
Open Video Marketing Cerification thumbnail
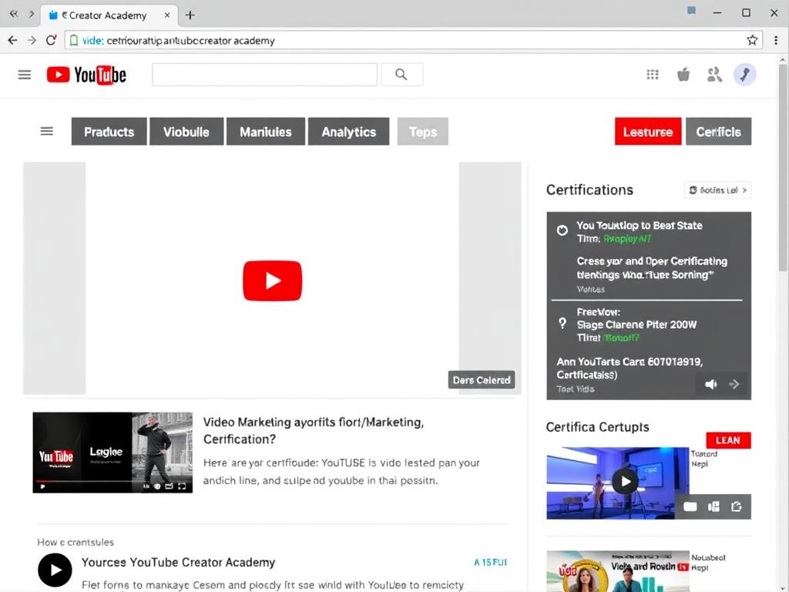[112, 452]
